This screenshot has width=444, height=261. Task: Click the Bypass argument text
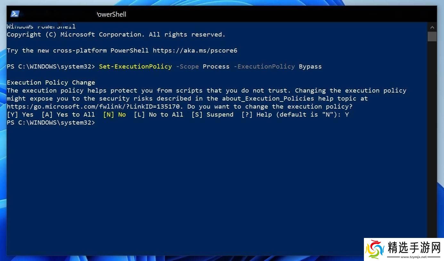coord(310,67)
